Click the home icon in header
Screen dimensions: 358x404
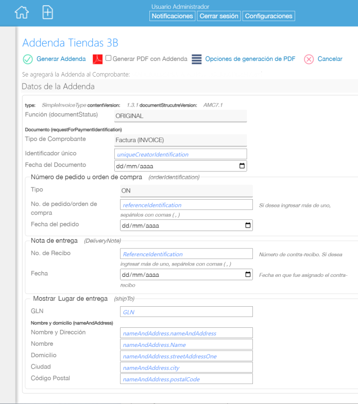pyautogui.click(x=22, y=12)
